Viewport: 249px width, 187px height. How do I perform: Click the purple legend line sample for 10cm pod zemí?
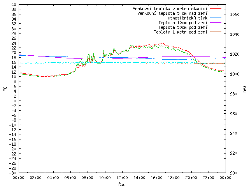[x=216, y=23]
